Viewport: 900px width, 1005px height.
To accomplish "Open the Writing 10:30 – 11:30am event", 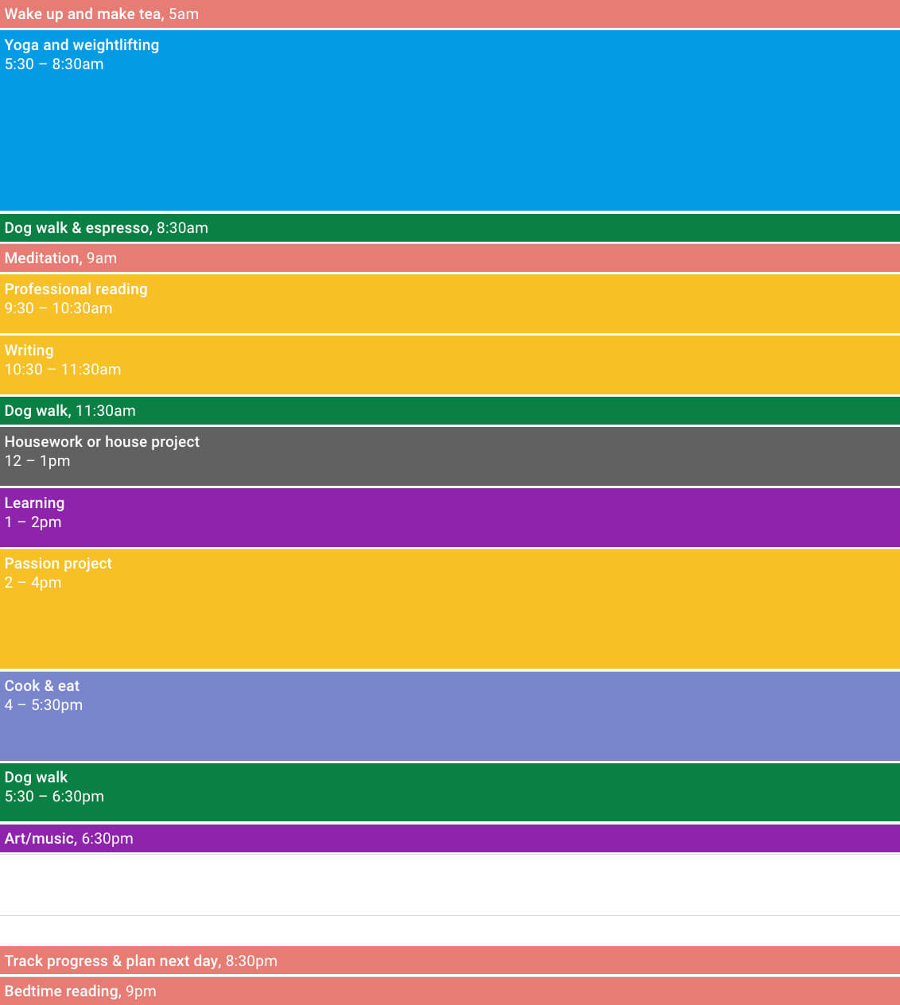I will [x=450, y=365].
